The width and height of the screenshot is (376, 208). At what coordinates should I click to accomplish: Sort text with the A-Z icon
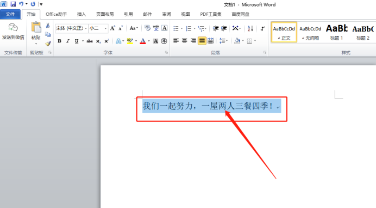tap(250, 28)
